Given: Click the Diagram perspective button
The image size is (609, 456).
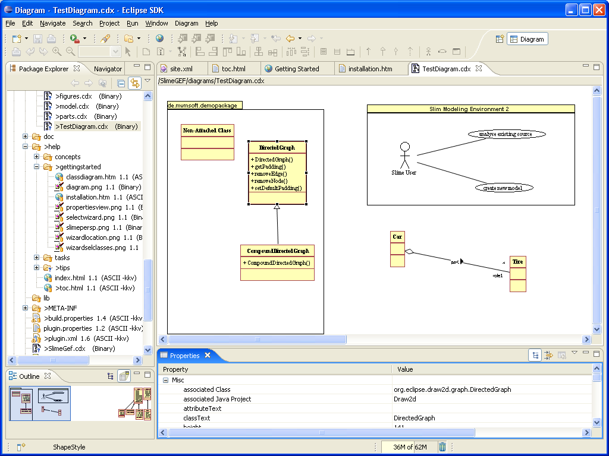Looking at the screenshot, I should pos(528,39).
